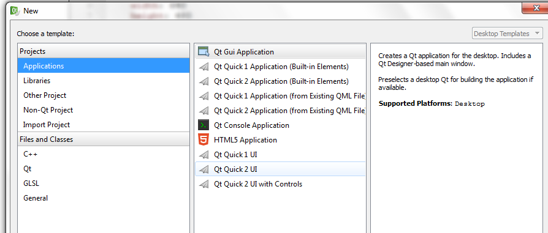The height and width of the screenshot is (233, 548).
Task: Select Libraries project category
Action: point(104,81)
